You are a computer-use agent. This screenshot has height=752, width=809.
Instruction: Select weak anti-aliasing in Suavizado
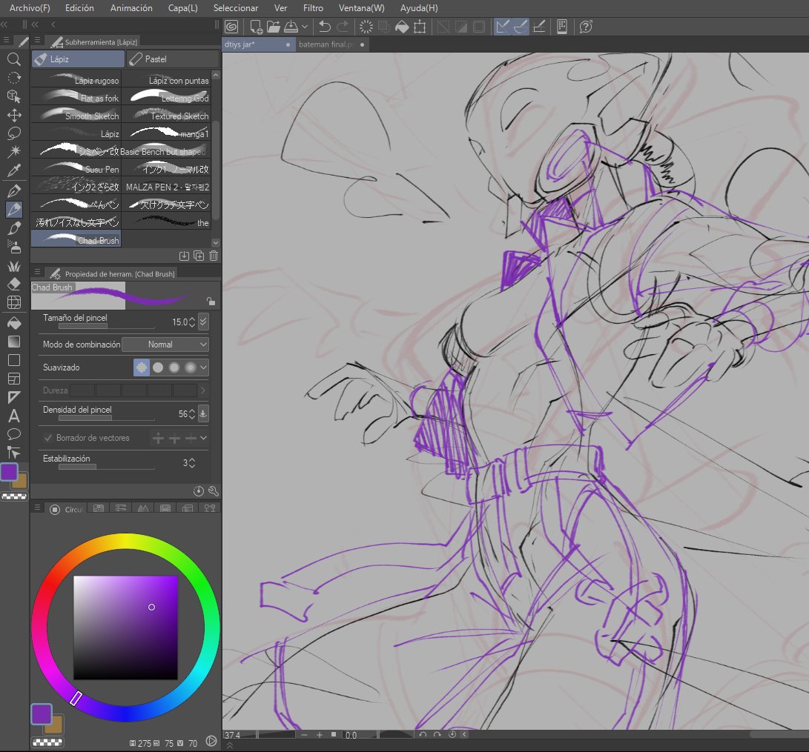(x=158, y=367)
